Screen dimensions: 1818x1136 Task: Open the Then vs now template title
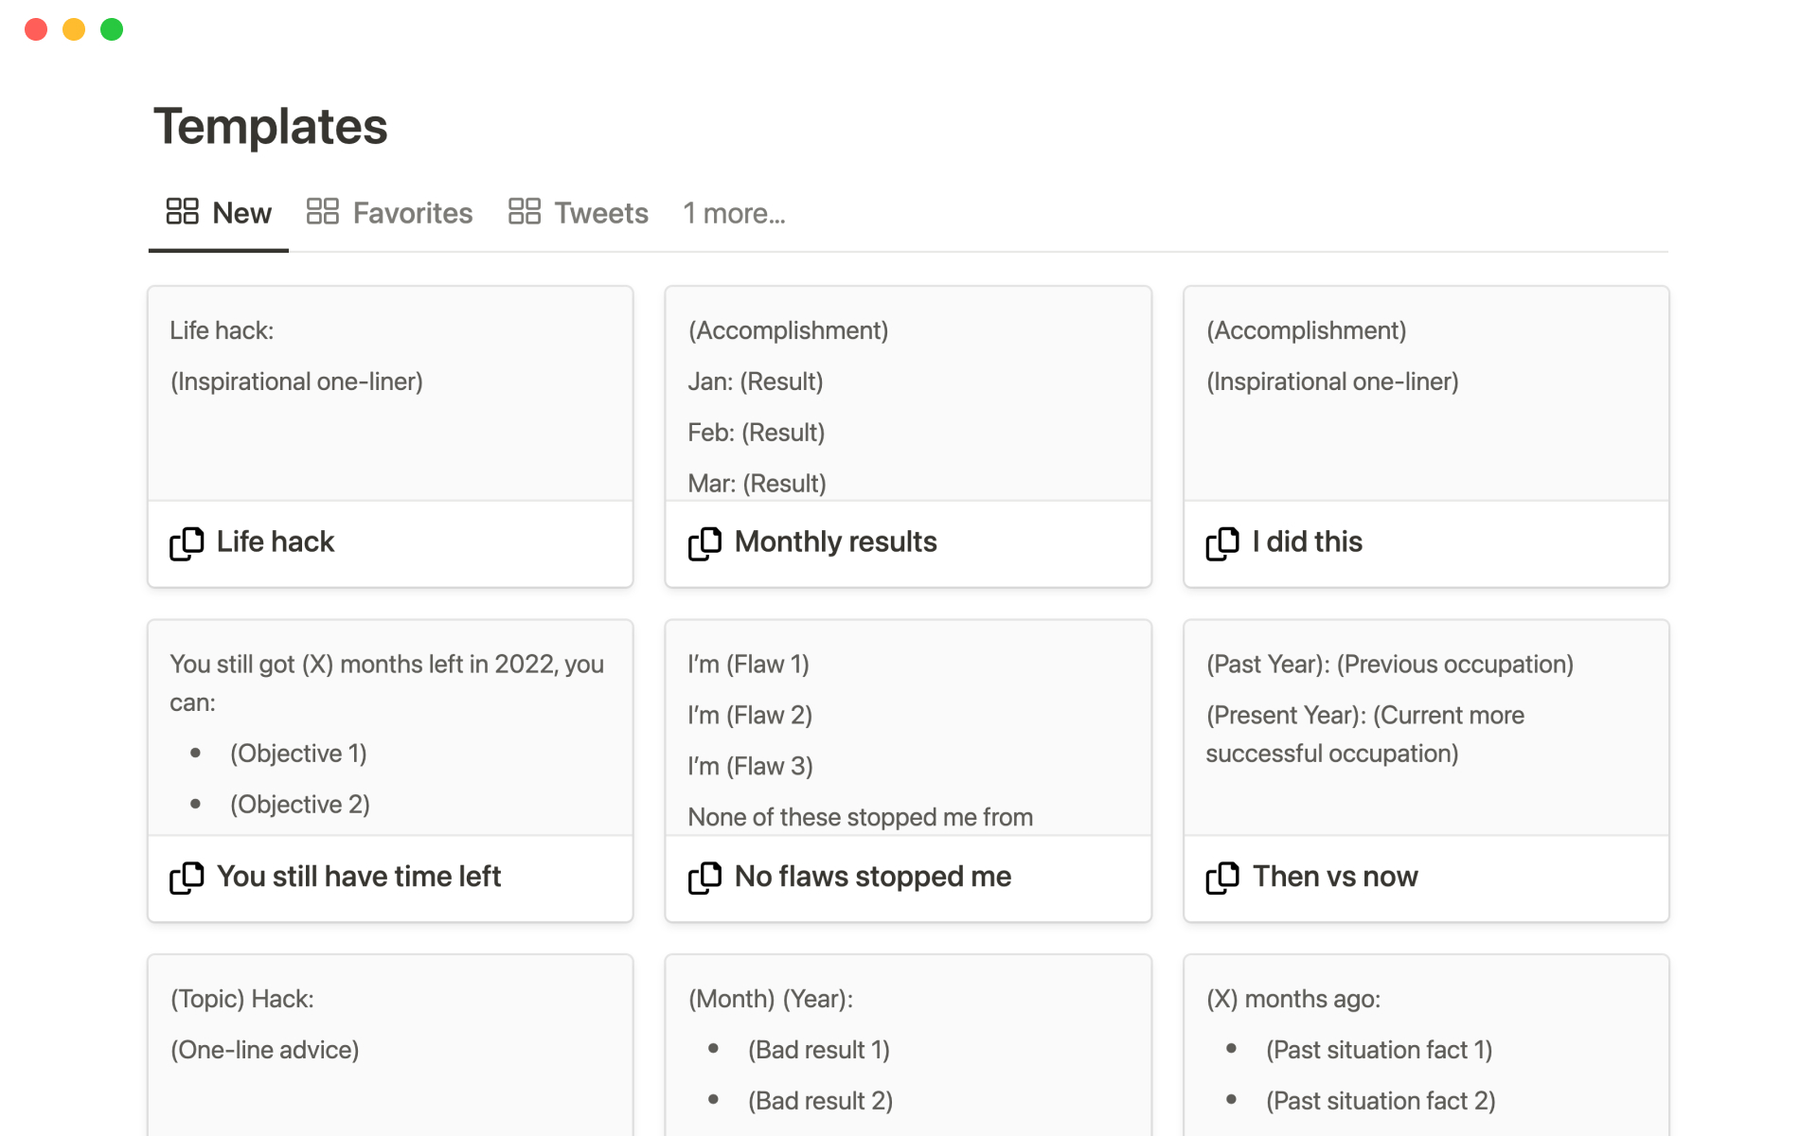[1335, 876]
